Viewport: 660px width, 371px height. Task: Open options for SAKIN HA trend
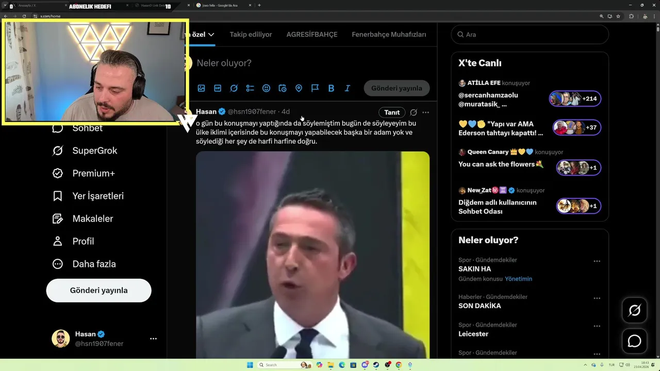click(x=597, y=261)
